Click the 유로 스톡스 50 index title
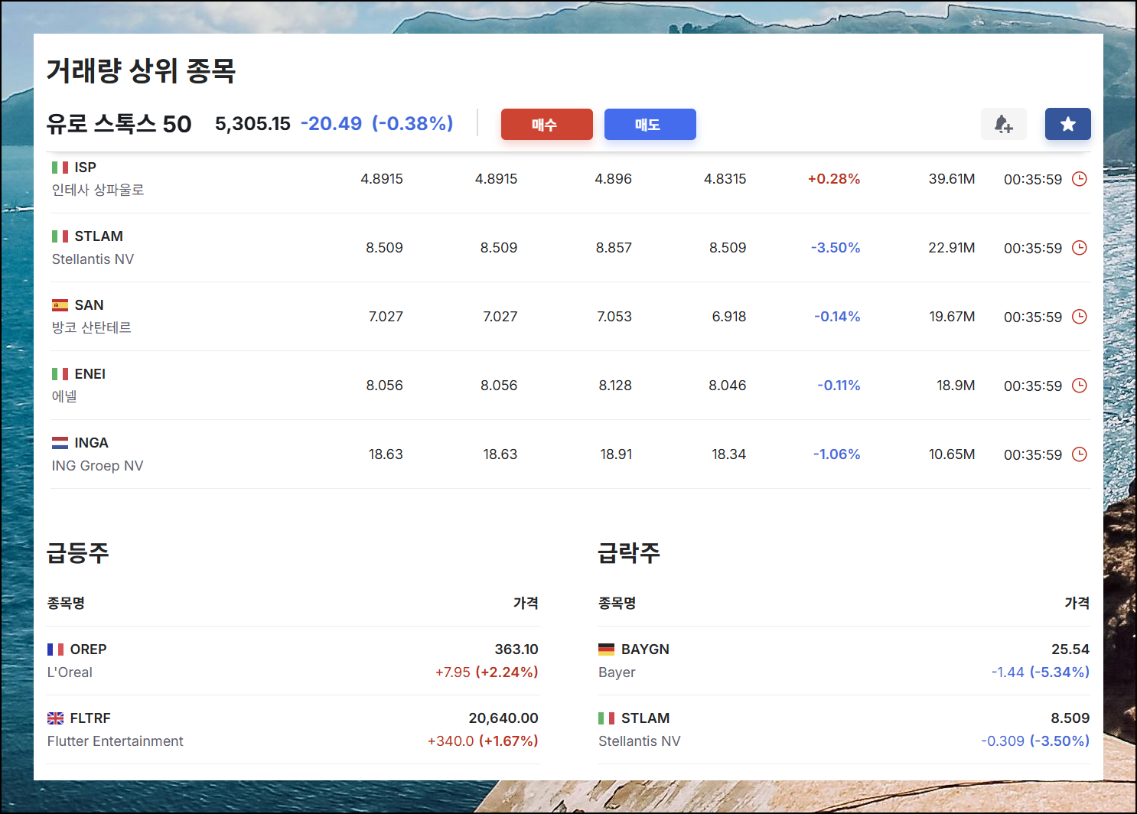 [119, 124]
